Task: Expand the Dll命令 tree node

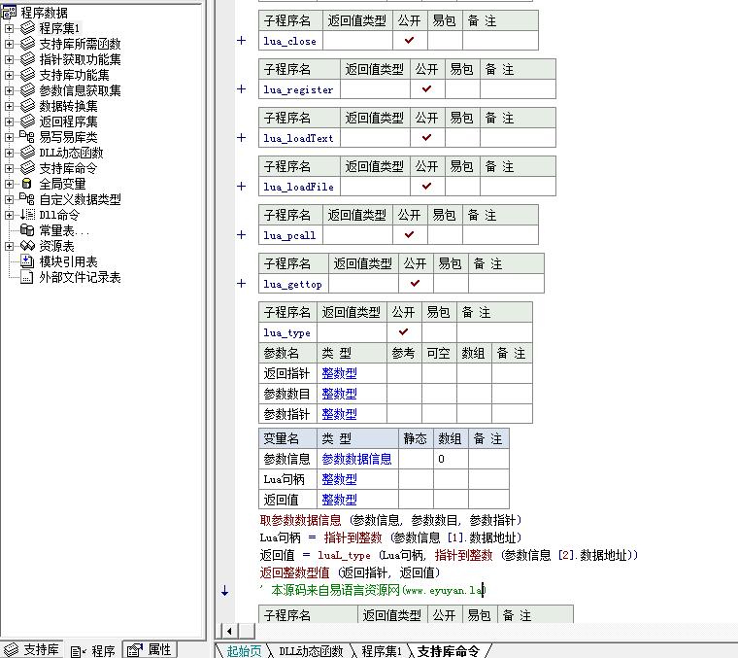Action: click(9, 215)
